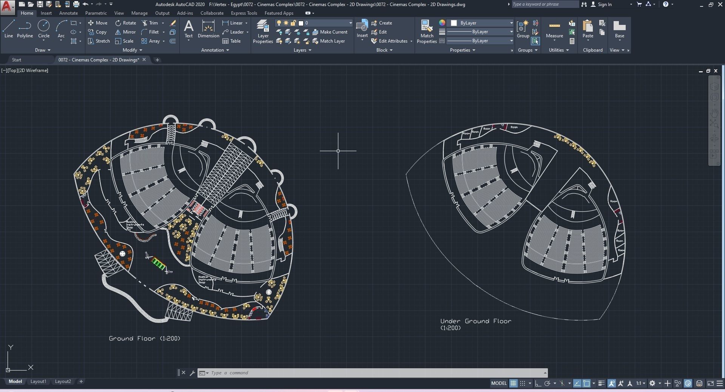Expand the Utilities panel
Image resolution: width=725 pixels, height=392 pixels.
559,50
